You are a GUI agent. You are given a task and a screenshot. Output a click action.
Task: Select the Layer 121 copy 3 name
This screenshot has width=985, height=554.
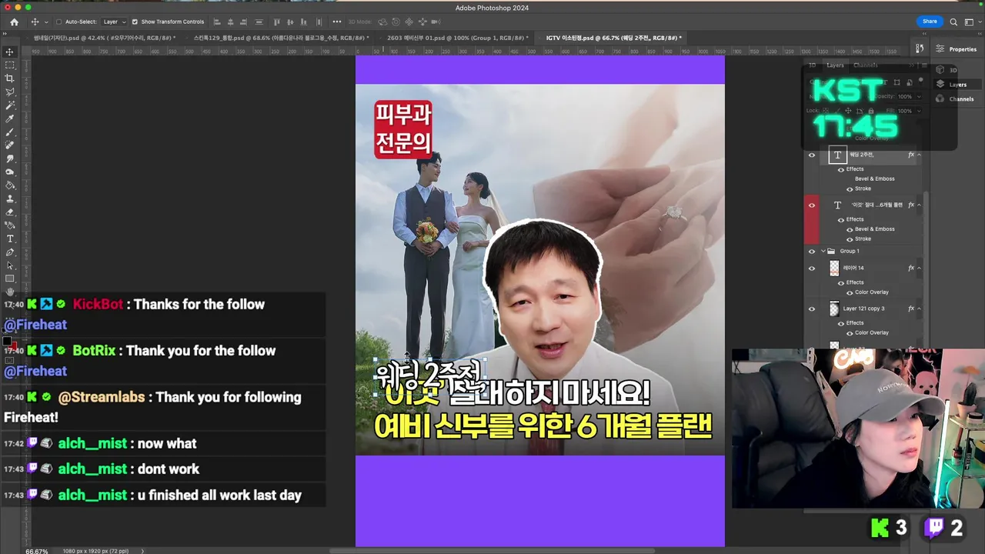(x=863, y=309)
